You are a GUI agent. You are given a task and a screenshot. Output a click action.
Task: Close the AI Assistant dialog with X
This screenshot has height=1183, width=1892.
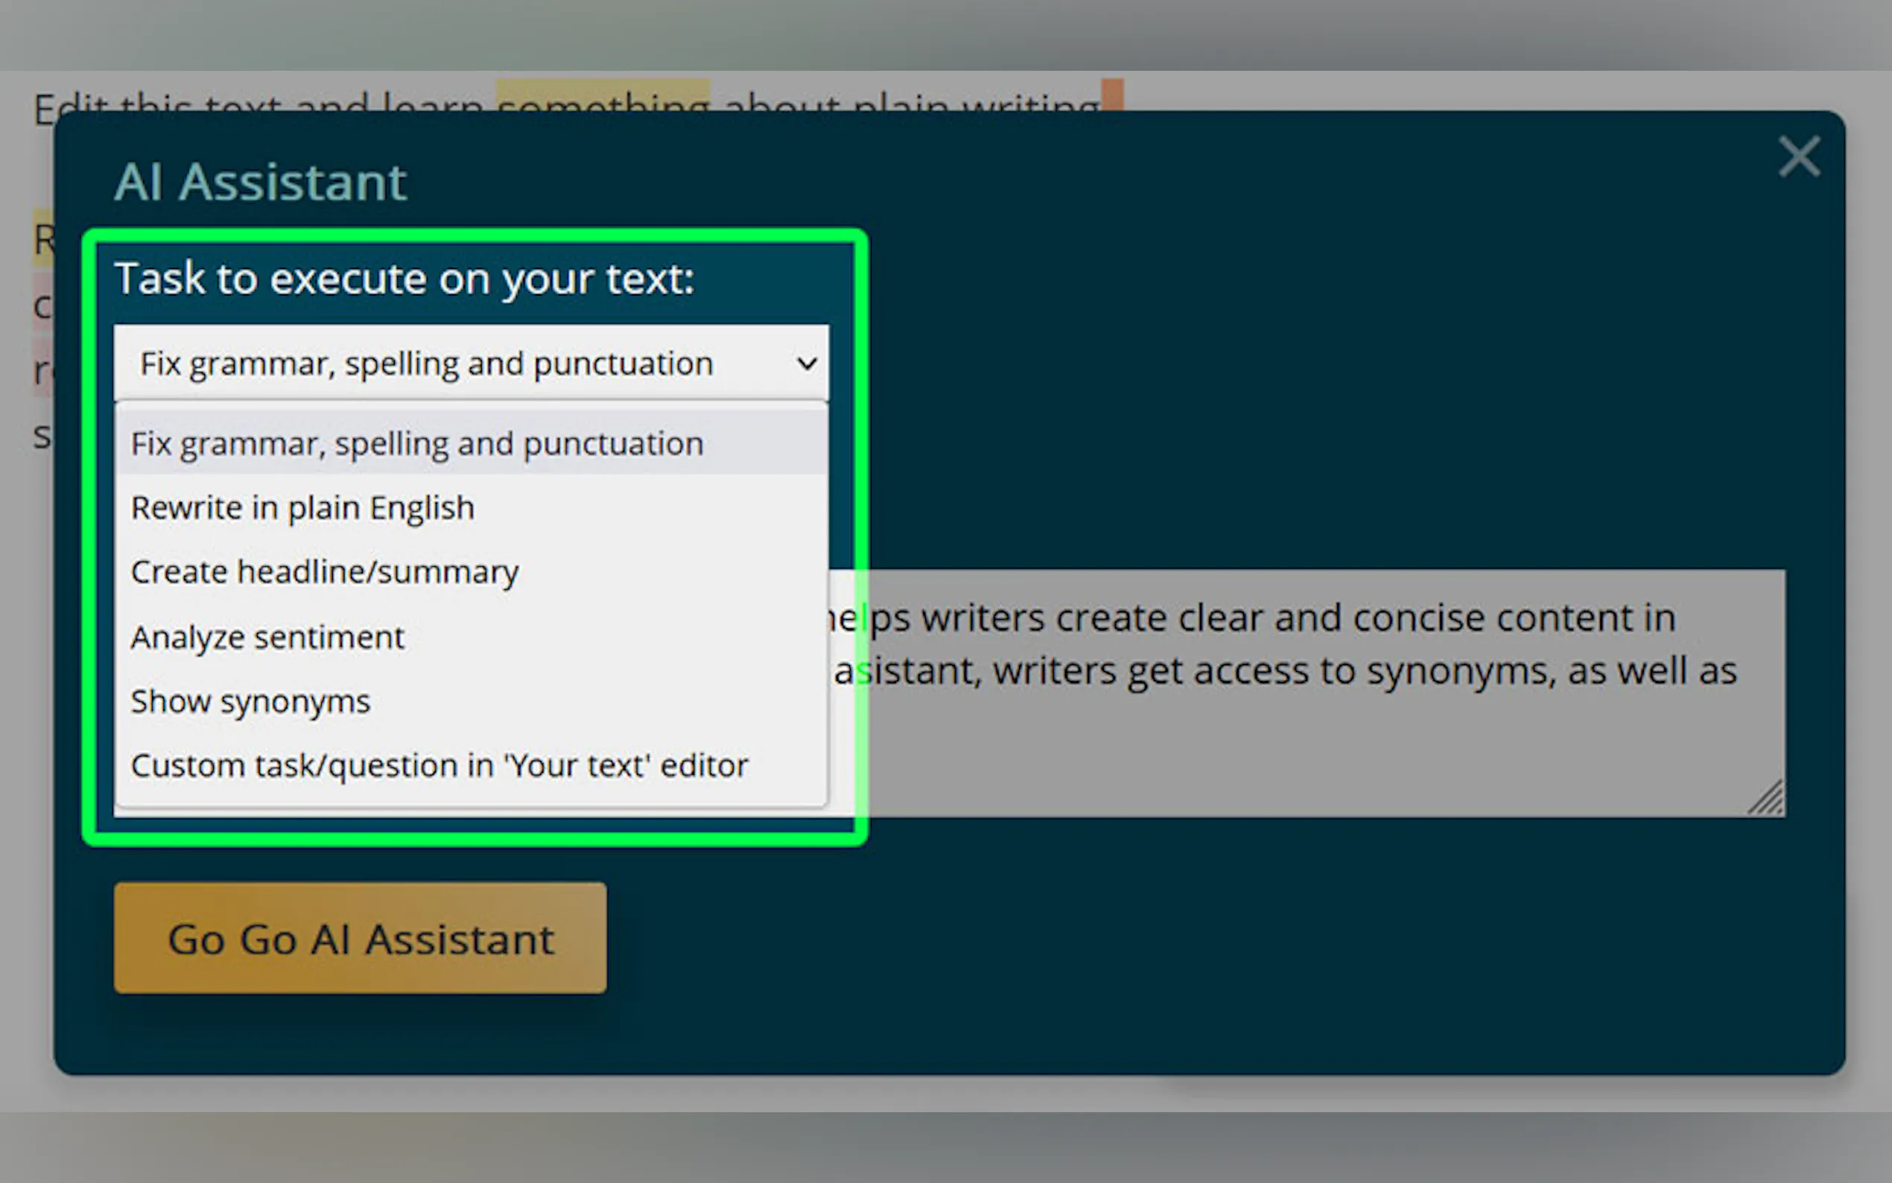tap(1798, 156)
